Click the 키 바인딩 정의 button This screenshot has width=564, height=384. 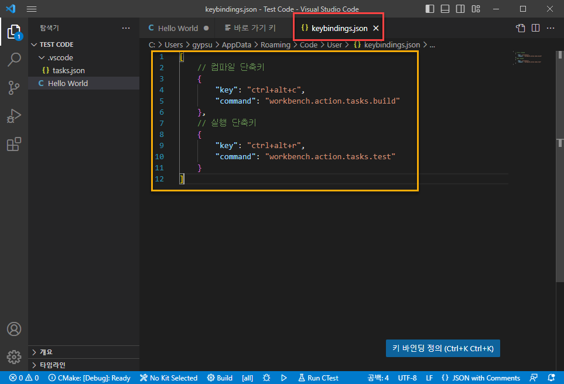pos(443,348)
